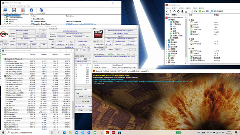
Task: Click the Save Report floppy icon
Action: 14,11
